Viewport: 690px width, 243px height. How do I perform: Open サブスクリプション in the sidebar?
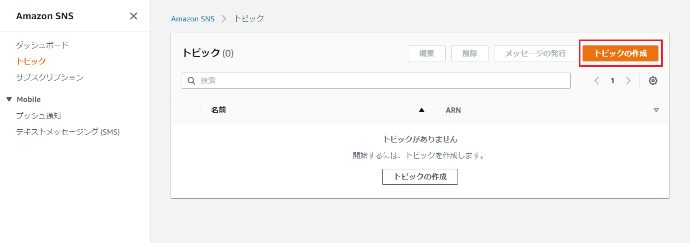(50, 77)
